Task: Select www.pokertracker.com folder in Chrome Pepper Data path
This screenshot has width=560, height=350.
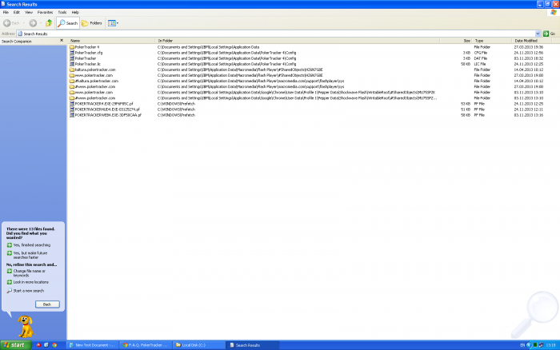Action: click(x=94, y=93)
